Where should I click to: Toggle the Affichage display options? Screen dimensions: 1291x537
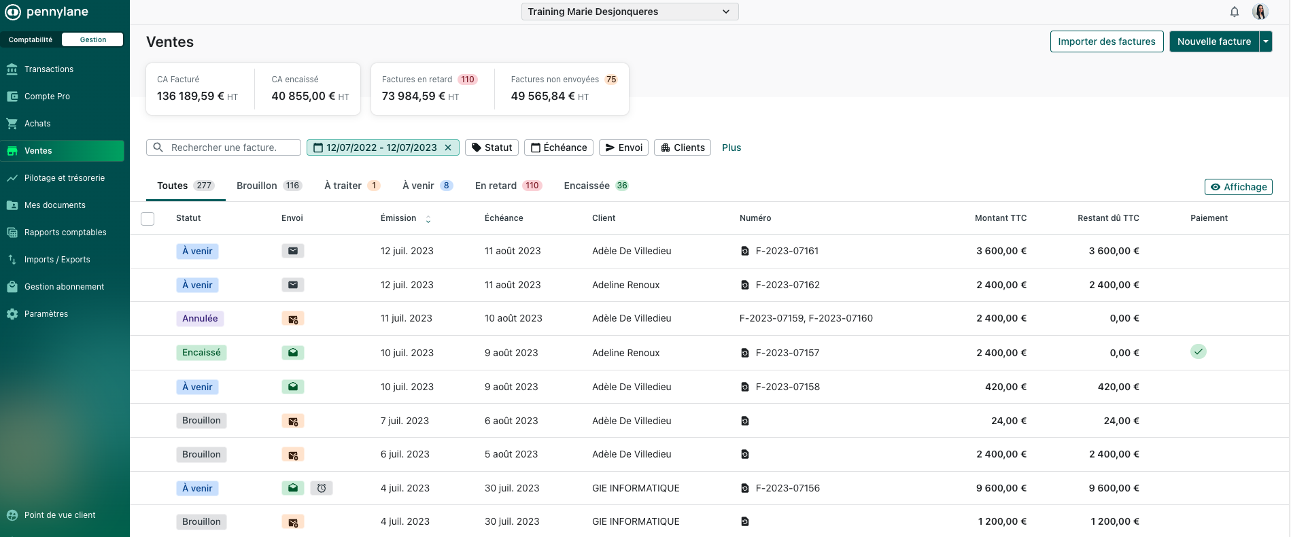click(1238, 187)
